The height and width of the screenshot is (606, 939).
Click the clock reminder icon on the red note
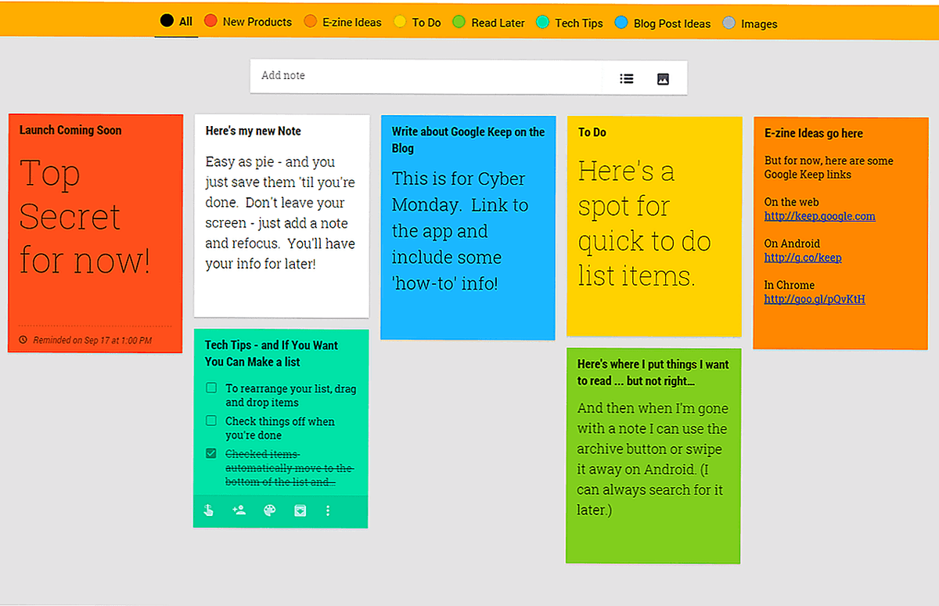pos(23,340)
